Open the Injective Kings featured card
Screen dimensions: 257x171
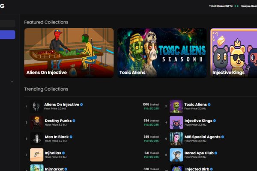[x=234, y=53]
